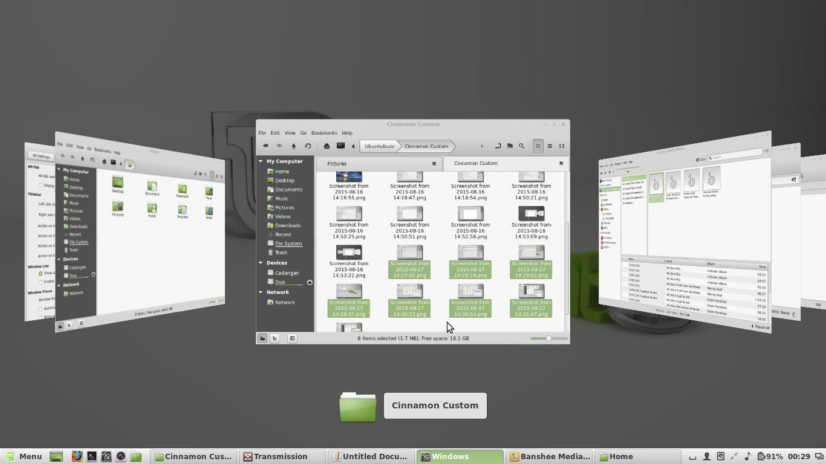Switch Nemo to compact view mode
Screen dimensions: 826x464
[x=561, y=146]
